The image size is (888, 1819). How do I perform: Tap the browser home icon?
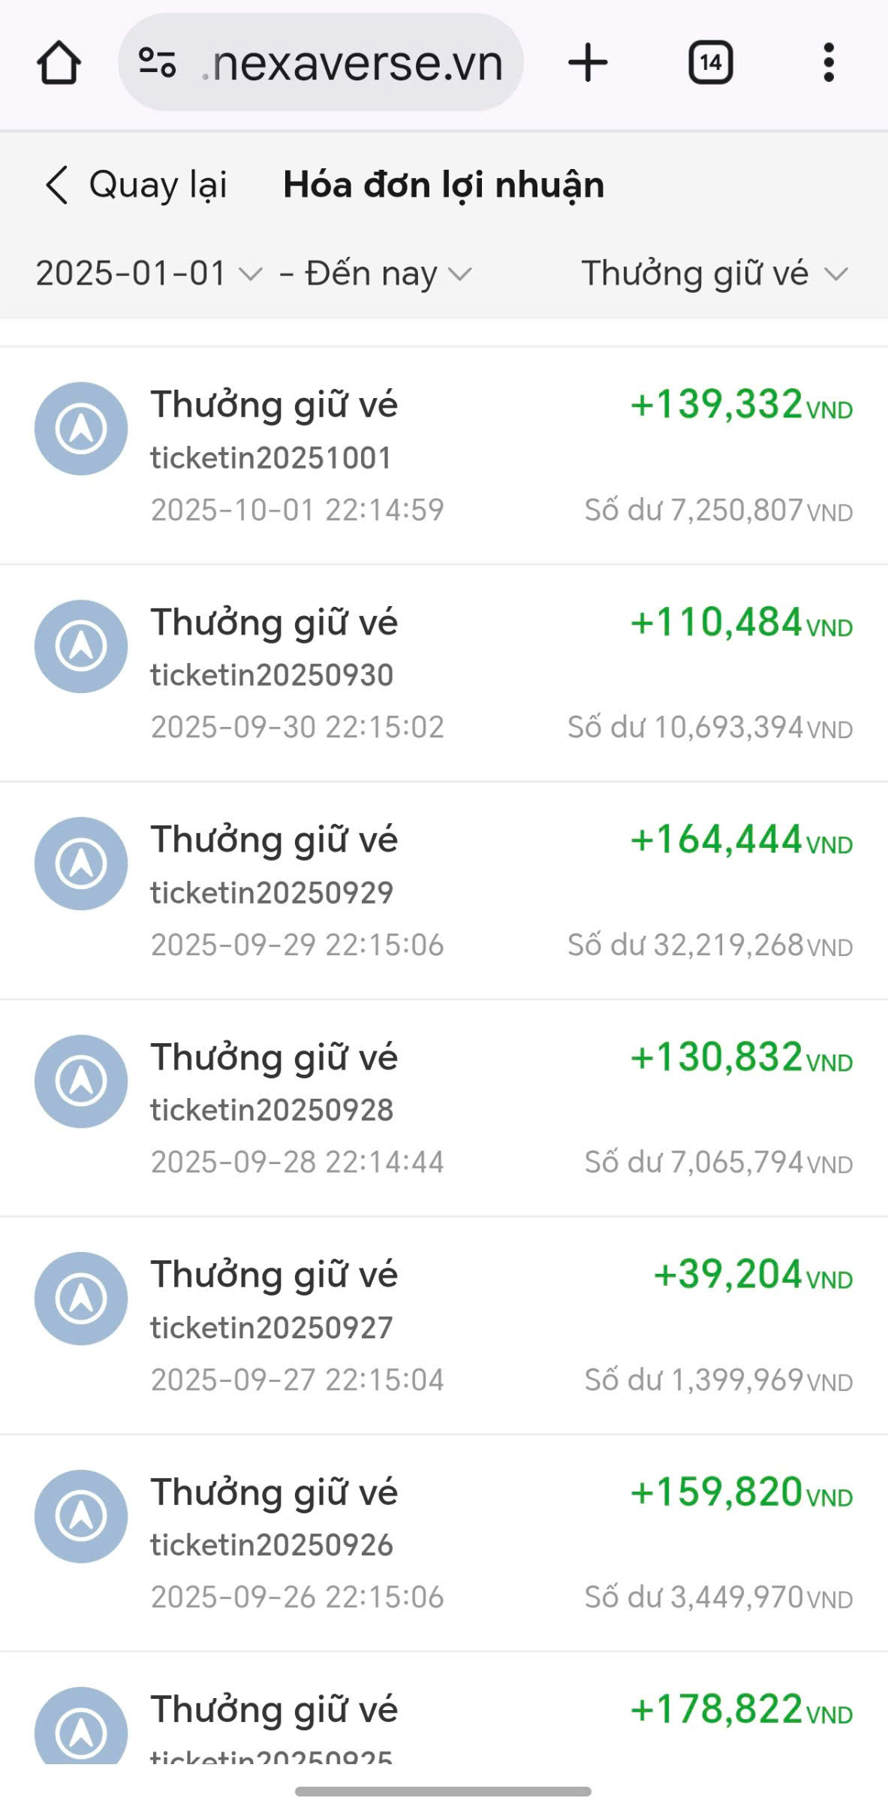(x=59, y=63)
